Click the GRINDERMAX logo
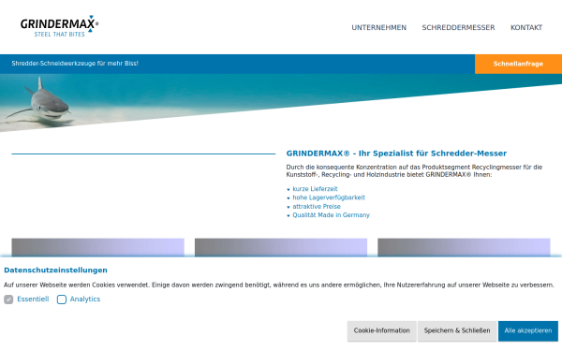 pos(60,26)
